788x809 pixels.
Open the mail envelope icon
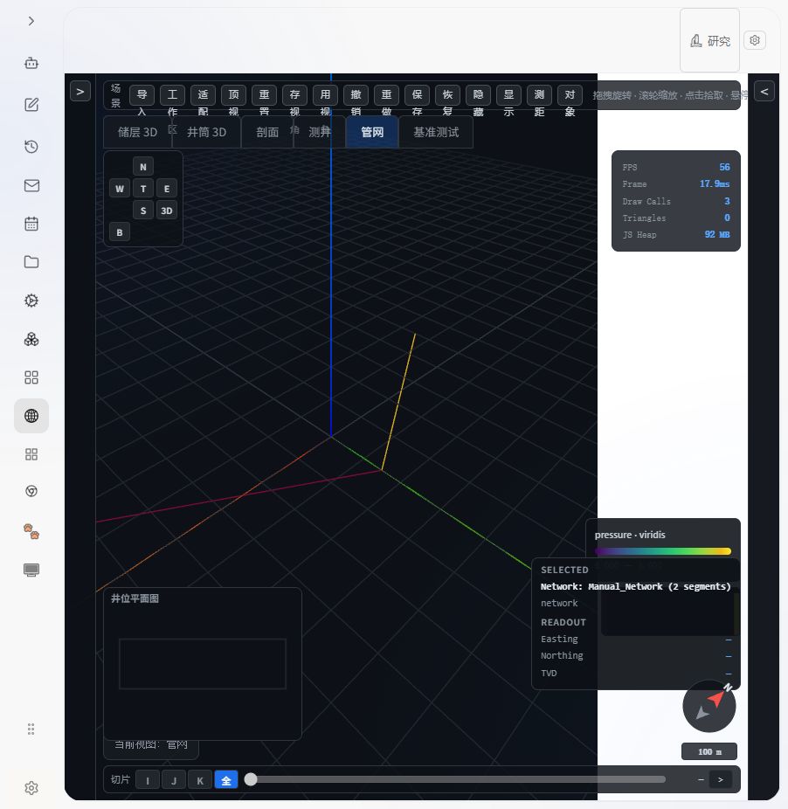[x=31, y=185]
